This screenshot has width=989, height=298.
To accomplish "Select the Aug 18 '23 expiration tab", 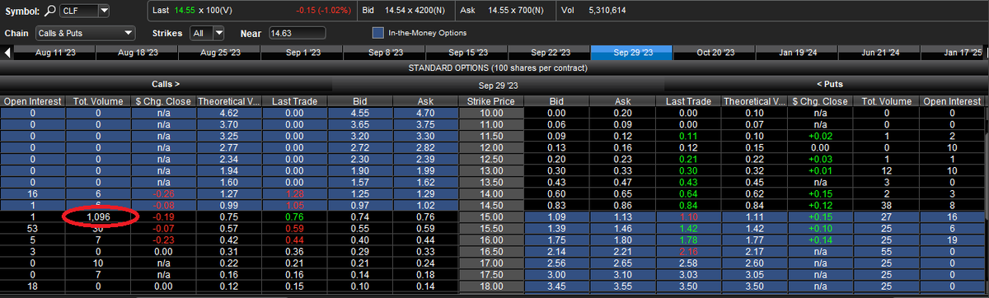I will pyautogui.click(x=138, y=53).
